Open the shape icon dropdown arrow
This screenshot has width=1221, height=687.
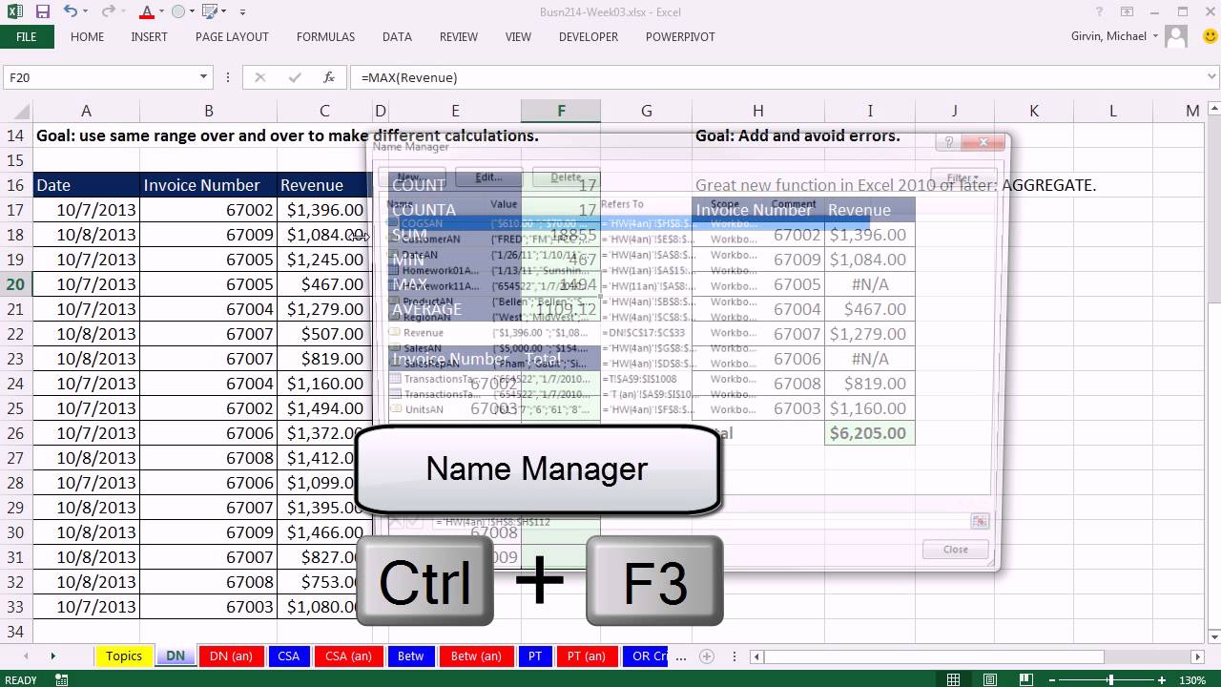click(194, 12)
